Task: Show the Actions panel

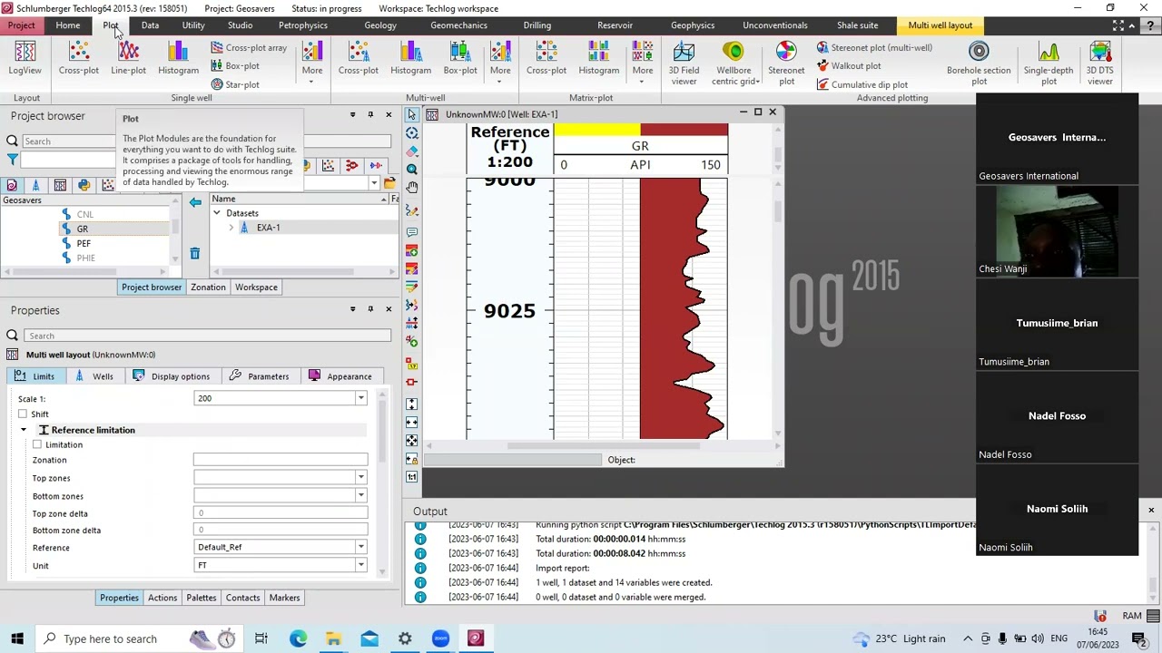Action: click(162, 598)
